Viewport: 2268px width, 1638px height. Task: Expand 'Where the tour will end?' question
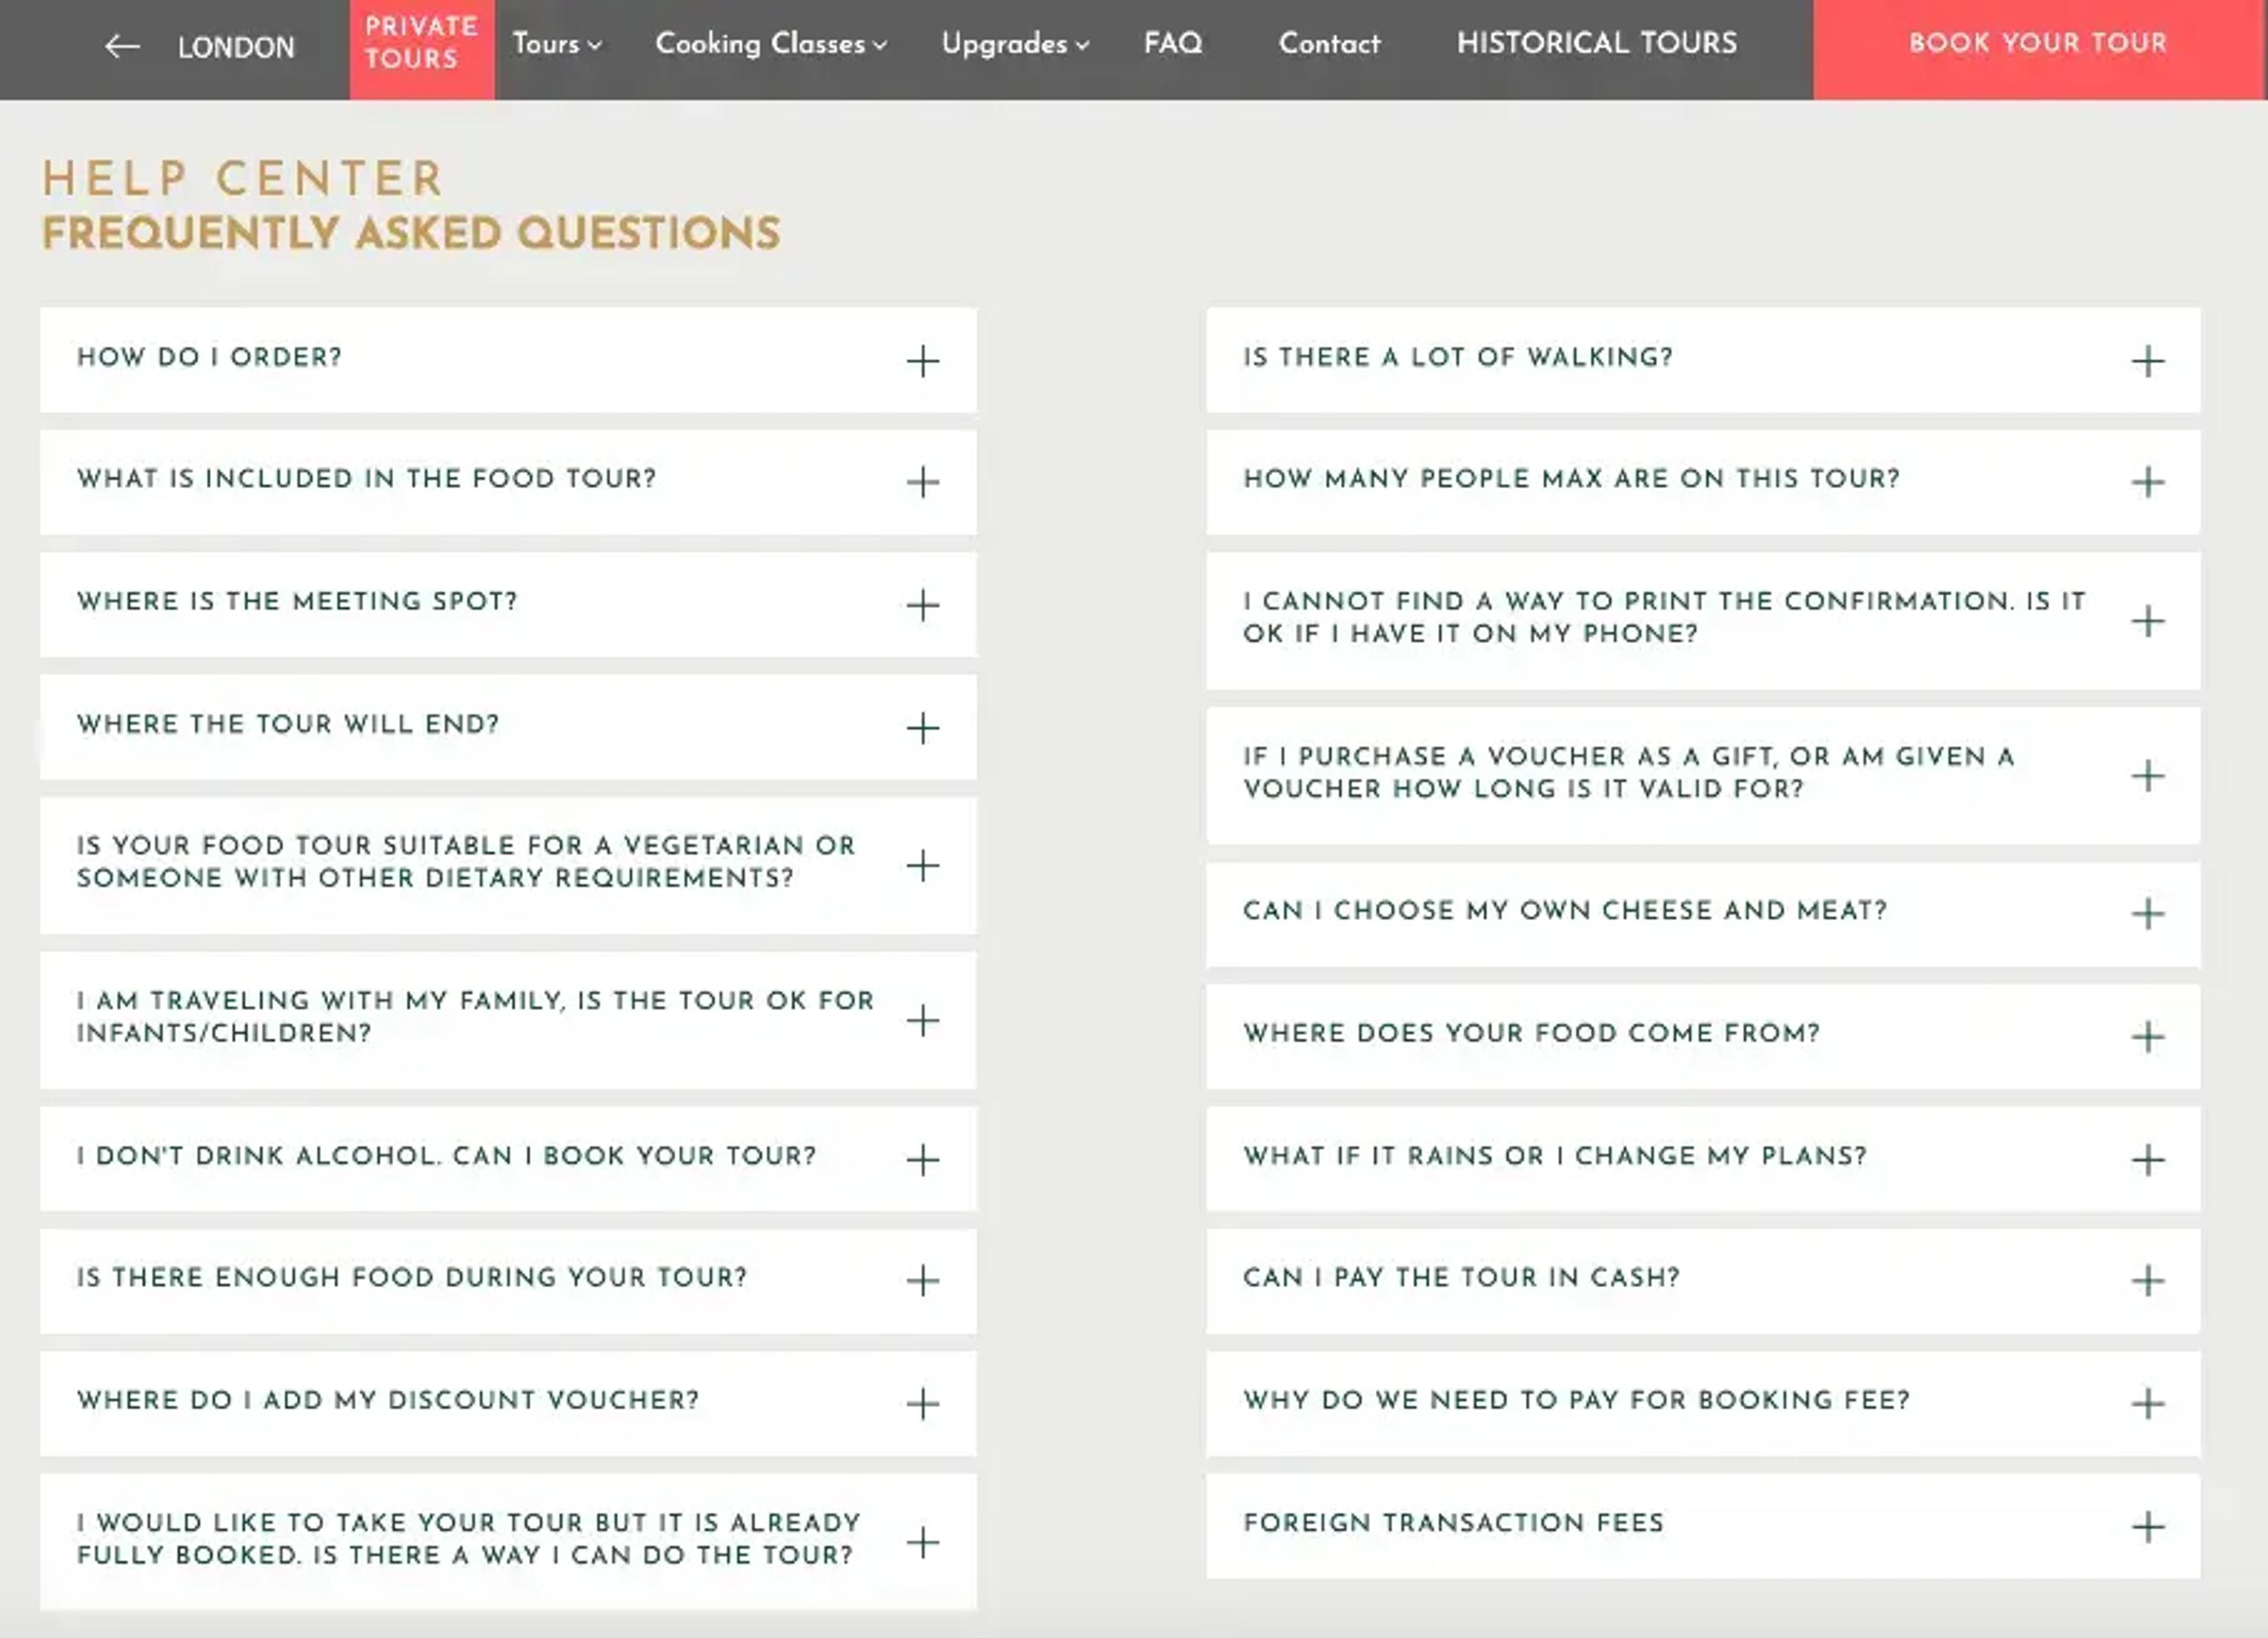pyautogui.click(x=508, y=727)
